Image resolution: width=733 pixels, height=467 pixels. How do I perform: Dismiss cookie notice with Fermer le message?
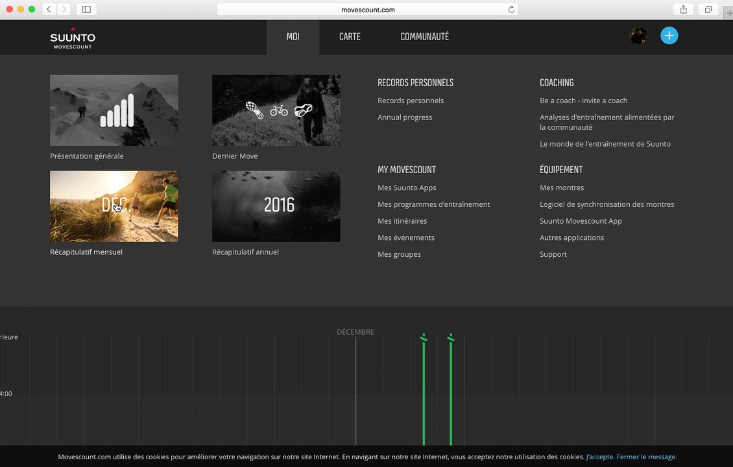[x=647, y=457]
